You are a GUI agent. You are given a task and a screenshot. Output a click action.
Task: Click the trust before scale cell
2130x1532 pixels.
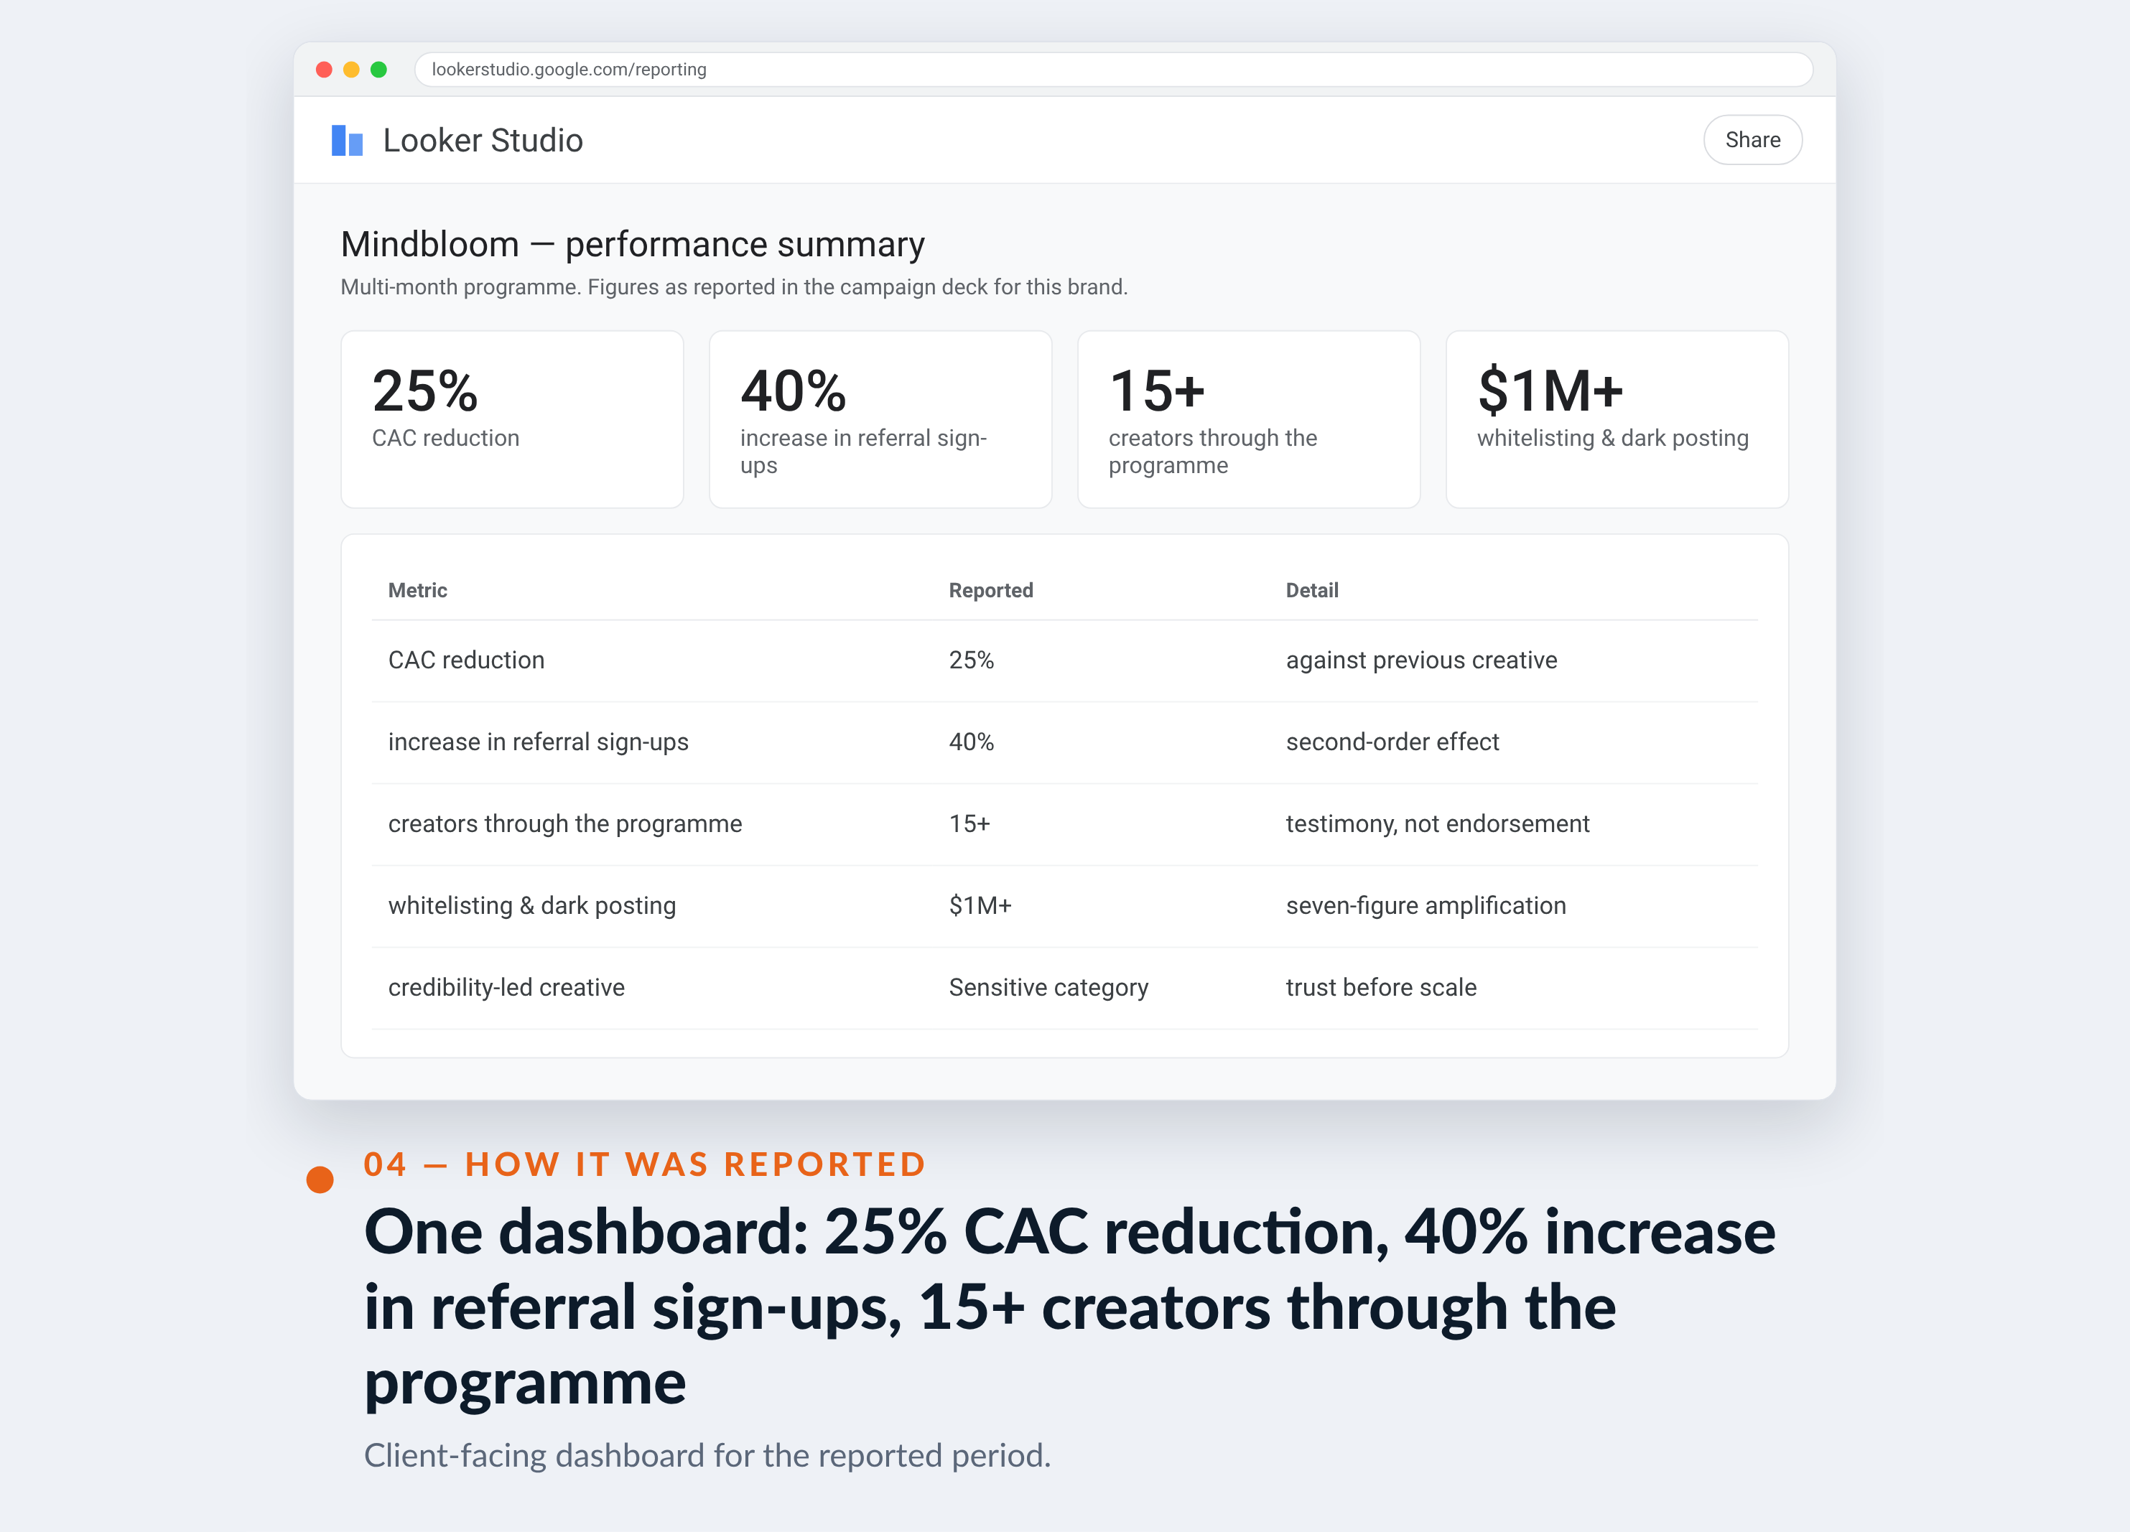tap(1380, 986)
